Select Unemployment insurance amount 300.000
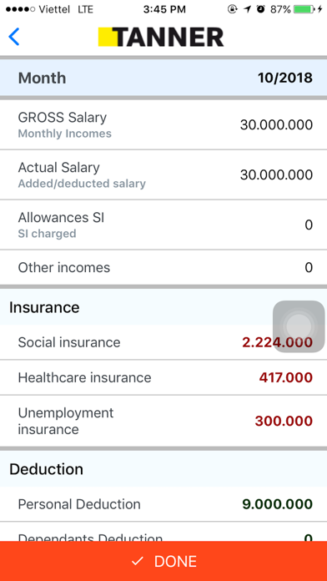327x581 pixels. (284, 422)
